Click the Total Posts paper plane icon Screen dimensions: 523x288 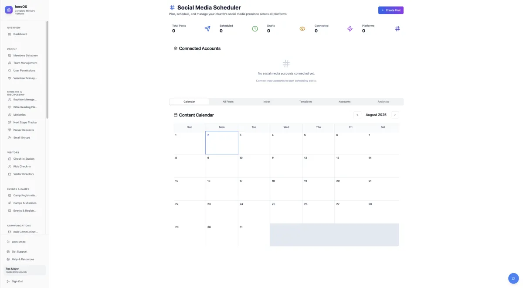point(207,29)
